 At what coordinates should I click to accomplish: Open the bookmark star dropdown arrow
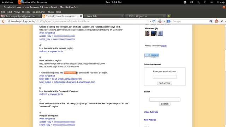point(151,21)
